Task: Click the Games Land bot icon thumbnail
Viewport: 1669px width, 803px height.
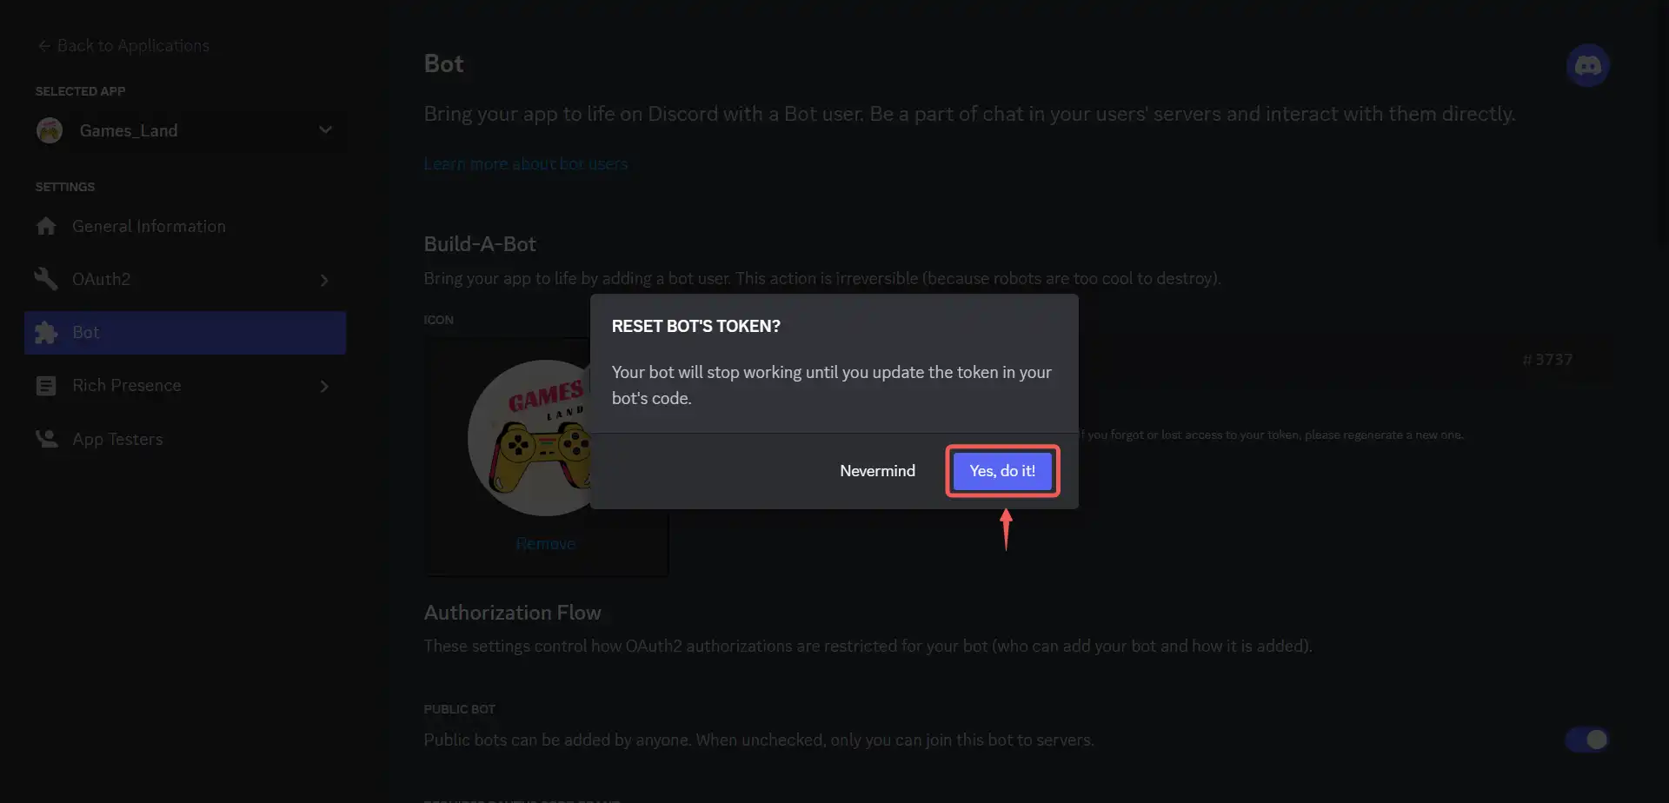Action: (530, 438)
